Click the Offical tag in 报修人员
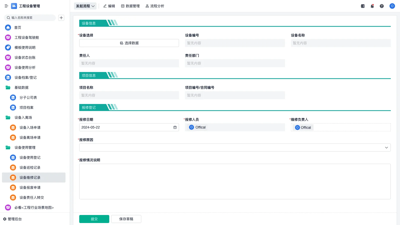The image size is (400, 225). (x=197, y=127)
